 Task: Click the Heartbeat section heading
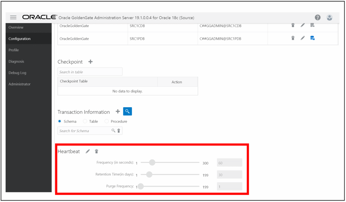pos(69,151)
